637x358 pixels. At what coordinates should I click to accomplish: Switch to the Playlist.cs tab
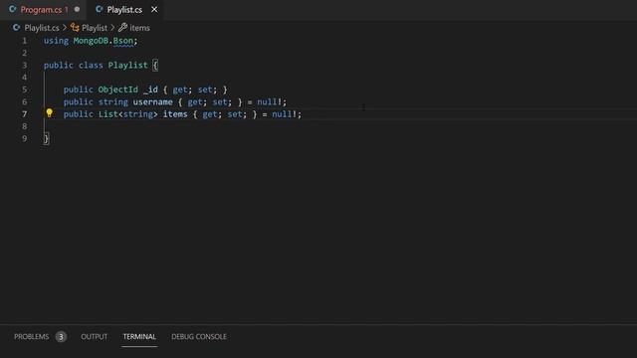[x=124, y=9]
